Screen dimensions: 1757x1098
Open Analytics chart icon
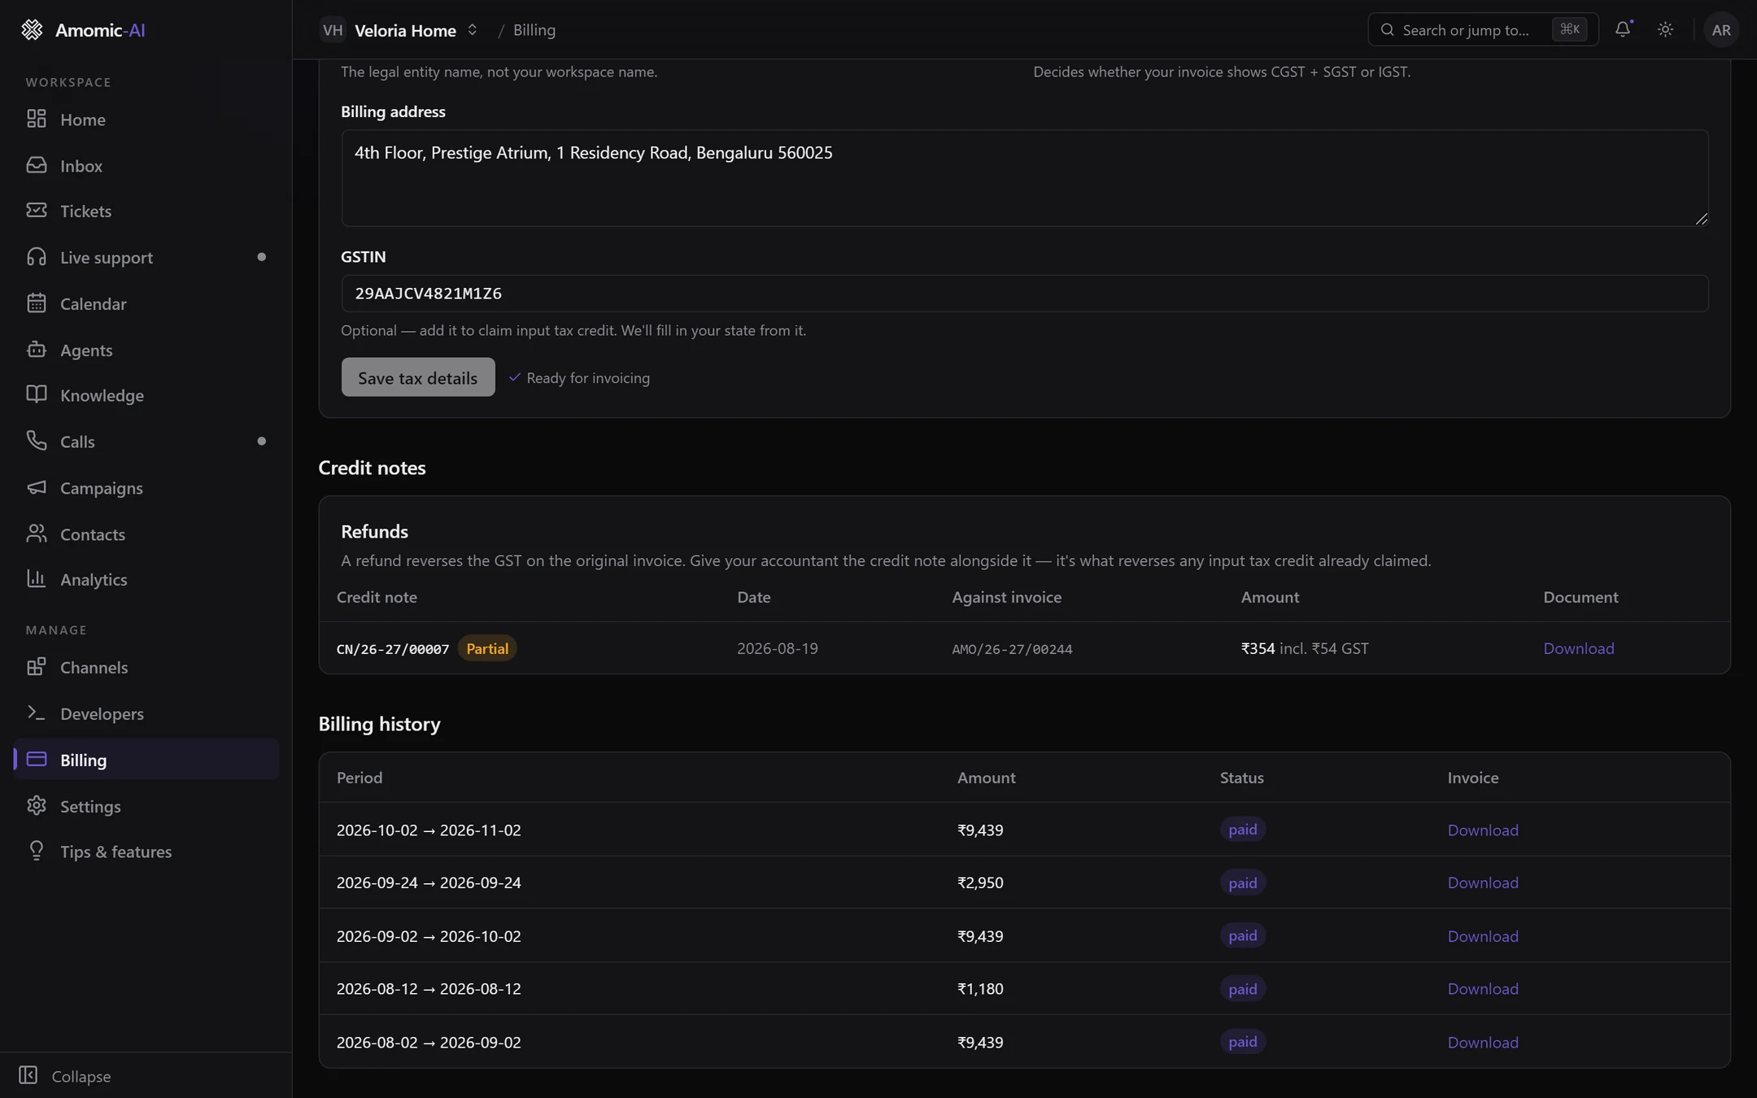36,579
